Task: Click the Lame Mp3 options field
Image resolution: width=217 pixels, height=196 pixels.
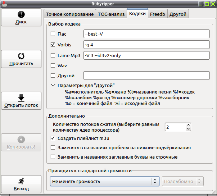Action: (x=146, y=55)
